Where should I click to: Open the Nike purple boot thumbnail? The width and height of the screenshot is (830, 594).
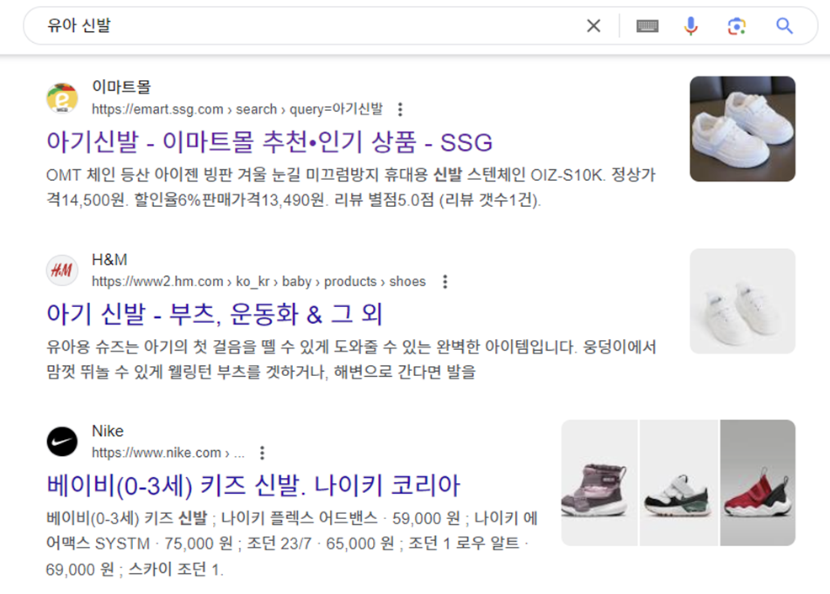click(x=599, y=483)
